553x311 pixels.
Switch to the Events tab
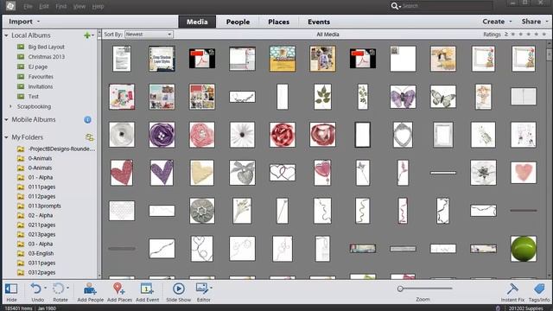319,22
